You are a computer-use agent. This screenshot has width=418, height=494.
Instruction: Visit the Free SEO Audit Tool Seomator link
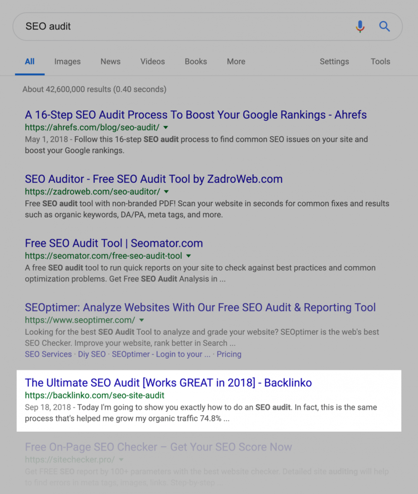[x=114, y=243]
